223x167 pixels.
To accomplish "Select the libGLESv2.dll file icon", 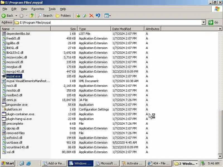I will (x=4, y=53).
